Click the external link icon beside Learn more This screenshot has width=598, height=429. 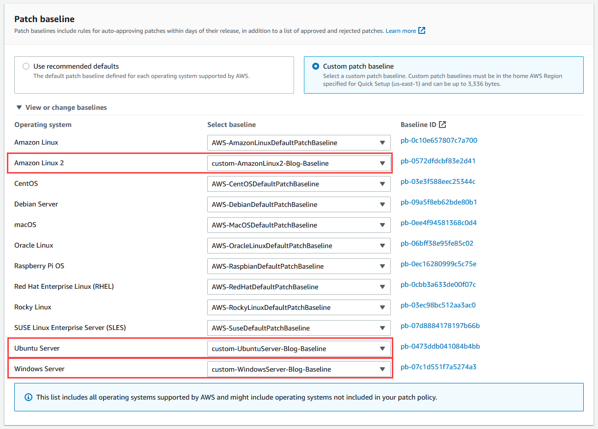[421, 30]
